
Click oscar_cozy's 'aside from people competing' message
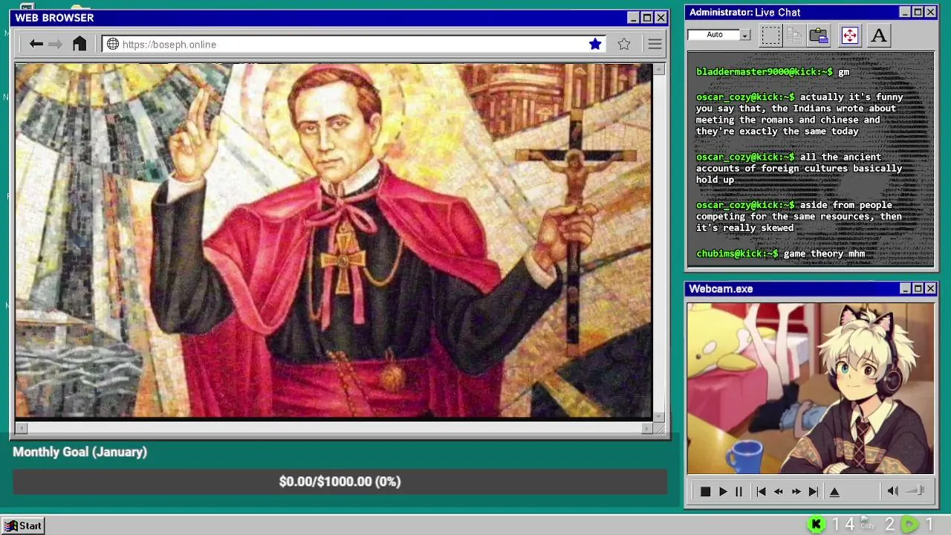coord(799,216)
